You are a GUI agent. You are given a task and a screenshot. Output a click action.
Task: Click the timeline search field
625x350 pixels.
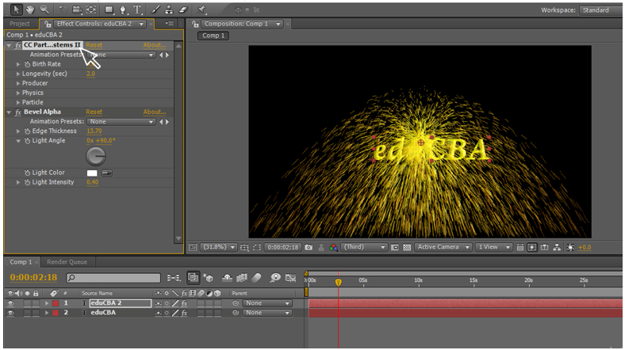click(x=113, y=278)
